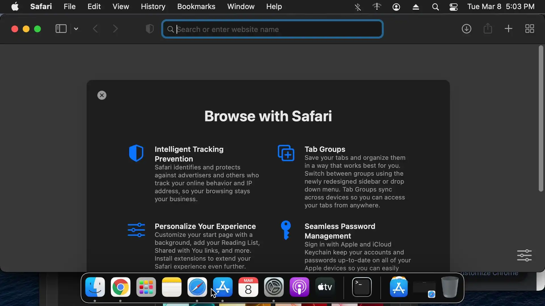
Task: Open the Privacy Report shield icon
Action: 150,29
